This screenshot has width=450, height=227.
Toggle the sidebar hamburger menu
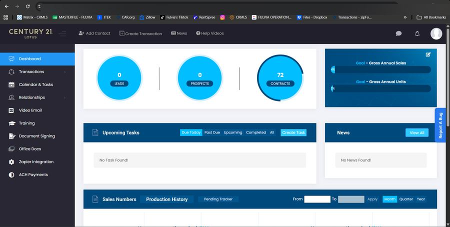click(62, 33)
